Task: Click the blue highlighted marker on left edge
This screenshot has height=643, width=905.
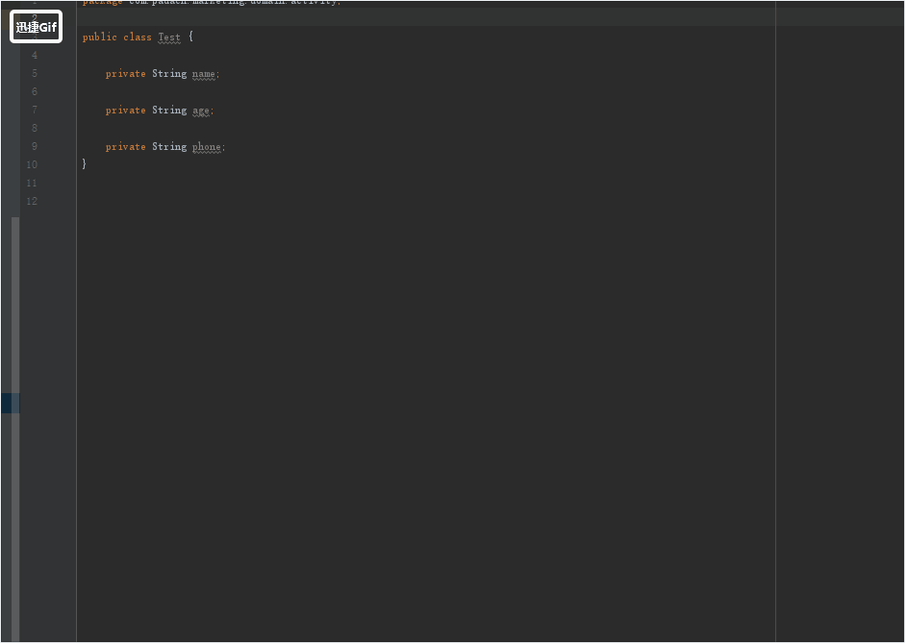Action: (10, 404)
